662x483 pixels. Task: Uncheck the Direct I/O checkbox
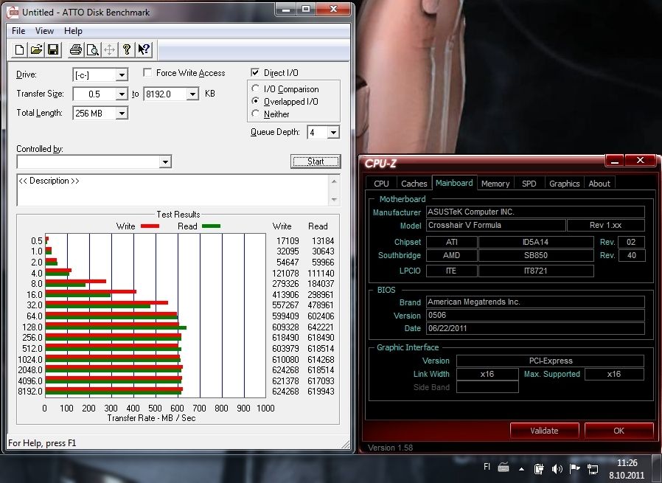255,72
